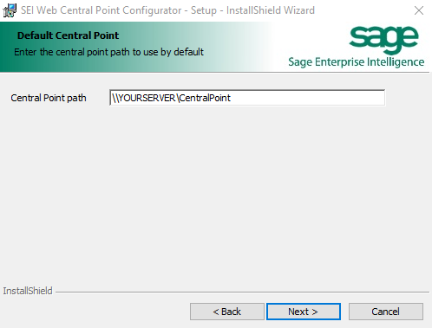Proceed with the Next button
This screenshot has width=432, height=328.
[304, 312]
